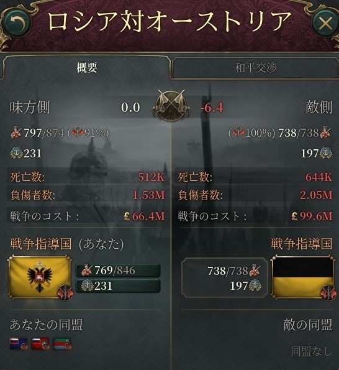Click enemy 738/738 battalions box
This screenshot has height=370, width=339.
225,278
